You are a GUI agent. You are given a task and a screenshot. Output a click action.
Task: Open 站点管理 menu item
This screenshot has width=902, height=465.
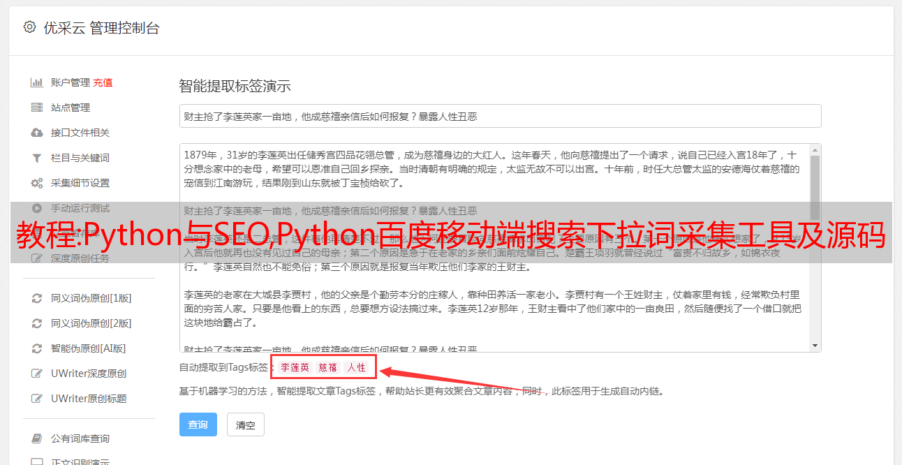pyautogui.click(x=71, y=108)
